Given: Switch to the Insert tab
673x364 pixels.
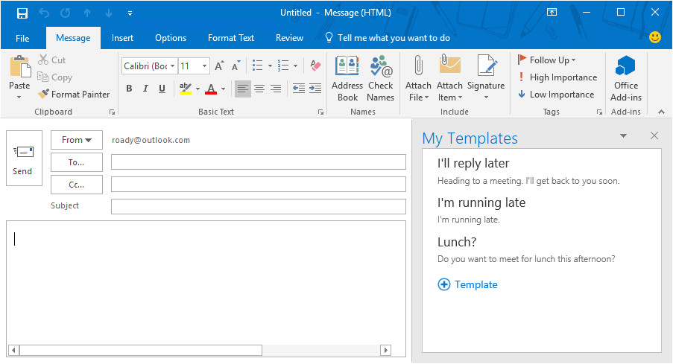Looking at the screenshot, I should coord(122,38).
